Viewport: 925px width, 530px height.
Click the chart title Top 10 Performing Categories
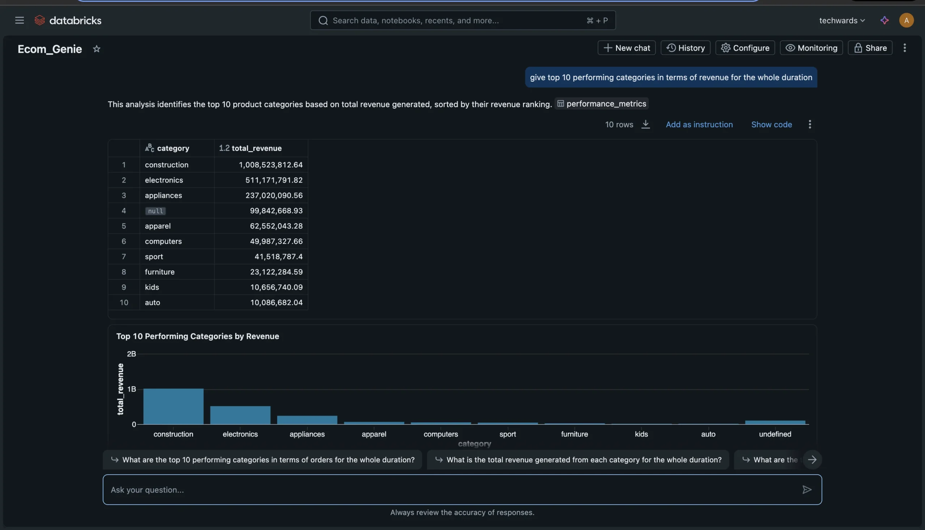pos(198,336)
